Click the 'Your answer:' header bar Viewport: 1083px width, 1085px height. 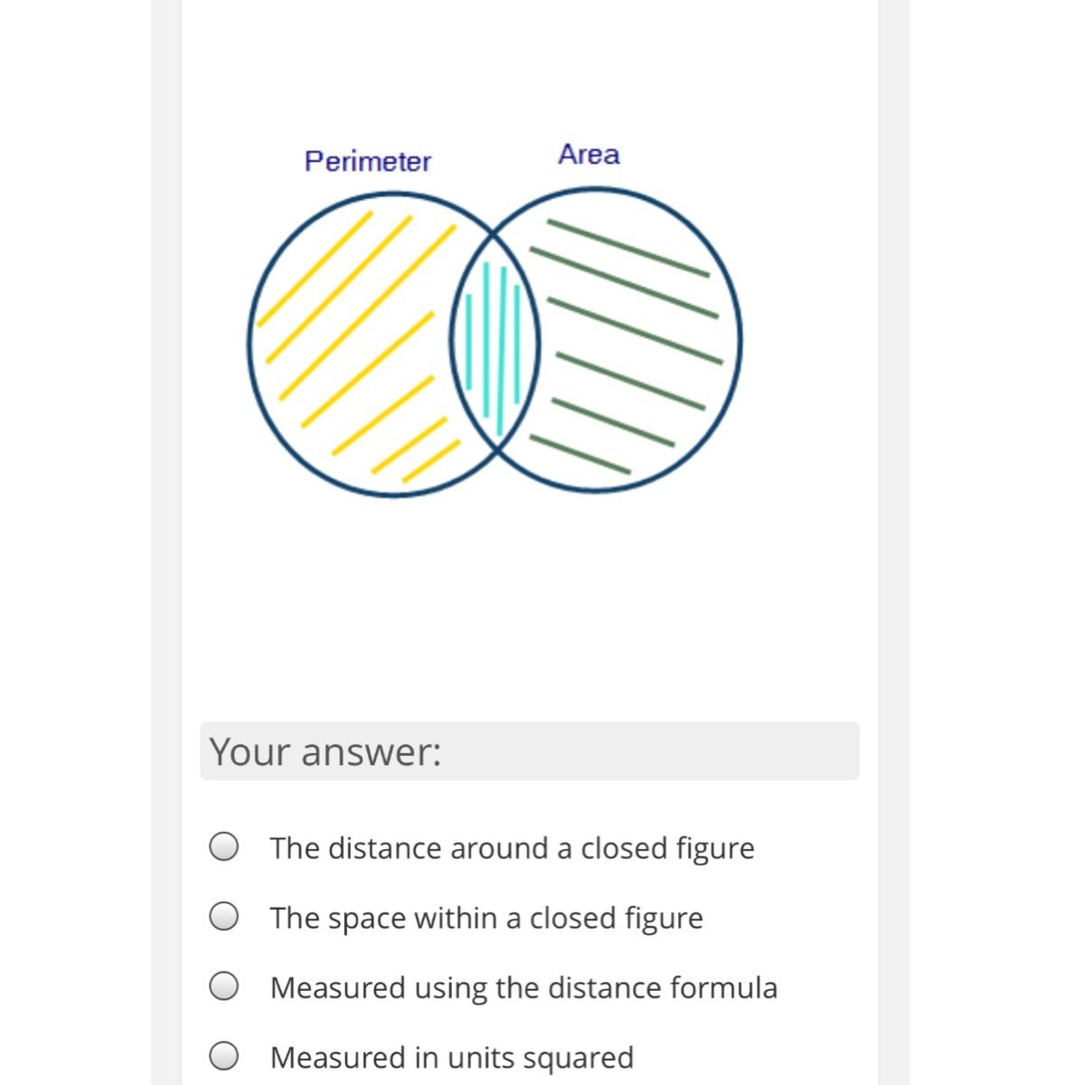[530, 750]
